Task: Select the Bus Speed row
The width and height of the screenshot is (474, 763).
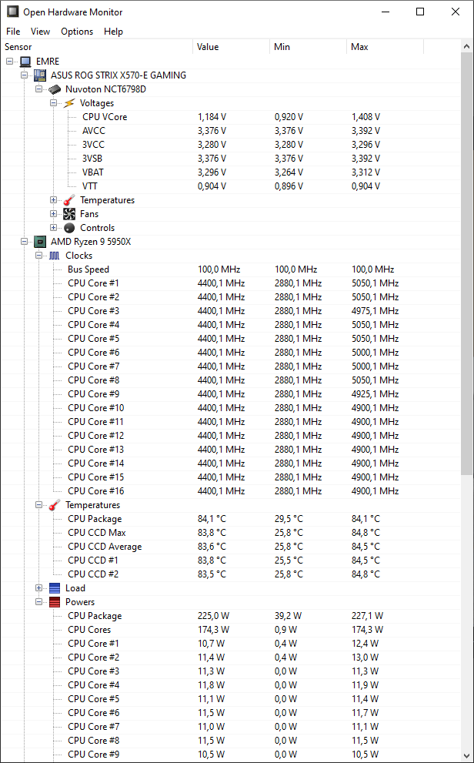Action: pos(230,269)
